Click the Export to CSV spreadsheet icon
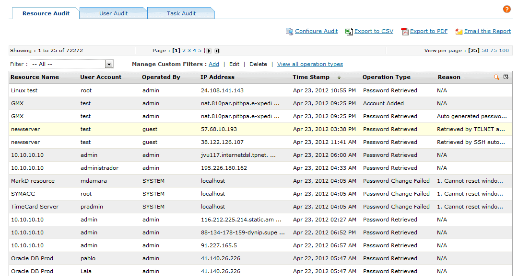Viewport: 518px width, 276px height. click(x=349, y=31)
